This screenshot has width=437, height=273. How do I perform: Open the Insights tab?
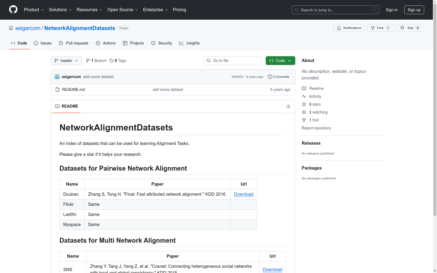pos(190,43)
